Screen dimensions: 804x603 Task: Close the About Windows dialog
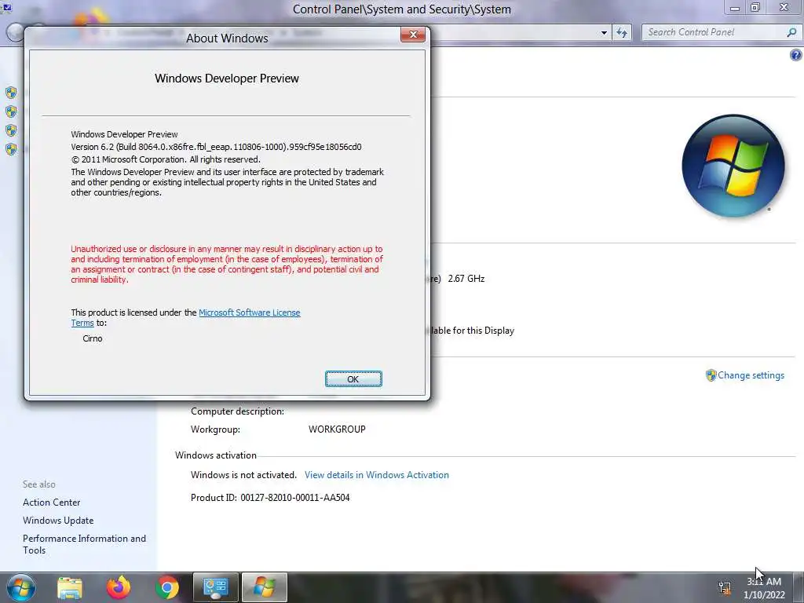(413, 35)
